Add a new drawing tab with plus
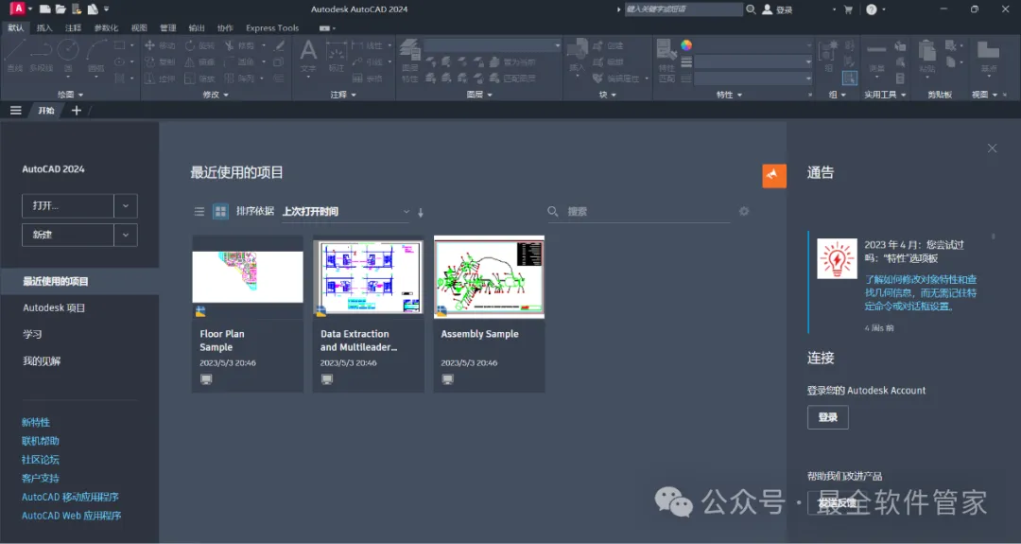The image size is (1021, 544). pyautogui.click(x=77, y=111)
